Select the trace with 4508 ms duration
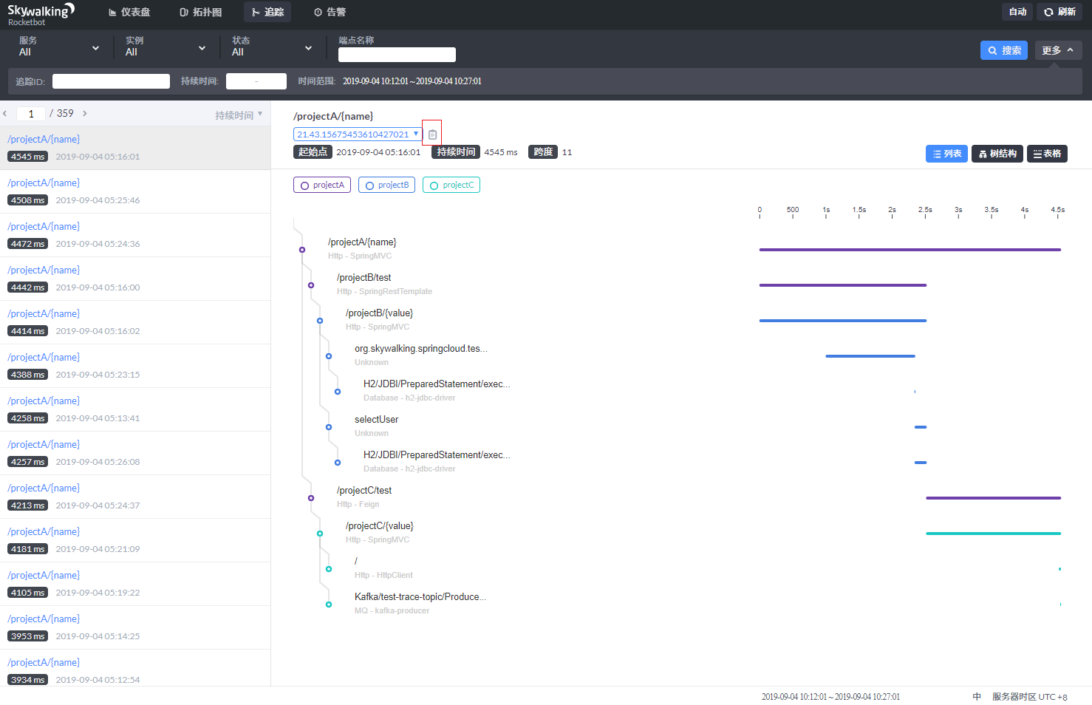The width and height of the screenshot is (1092, 705). coord(135,191)
